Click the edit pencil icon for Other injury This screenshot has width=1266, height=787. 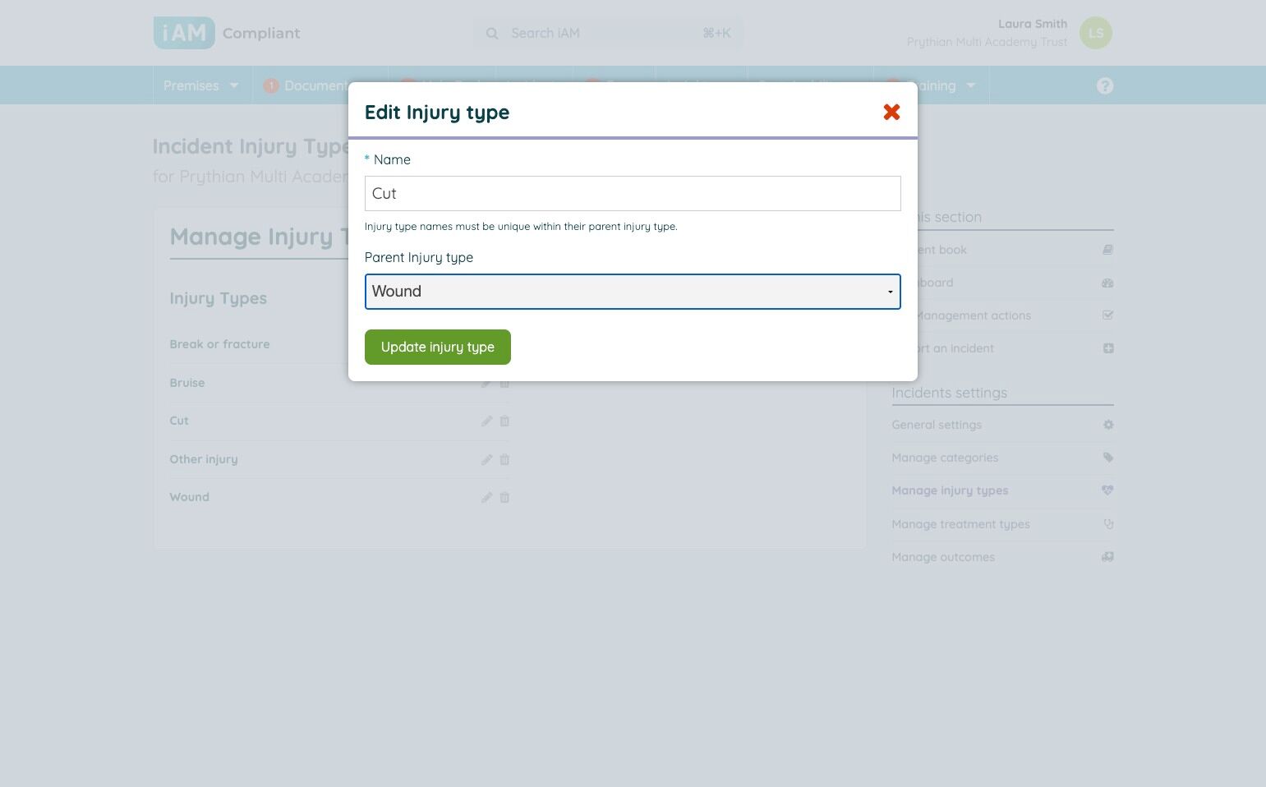[486, 460]
